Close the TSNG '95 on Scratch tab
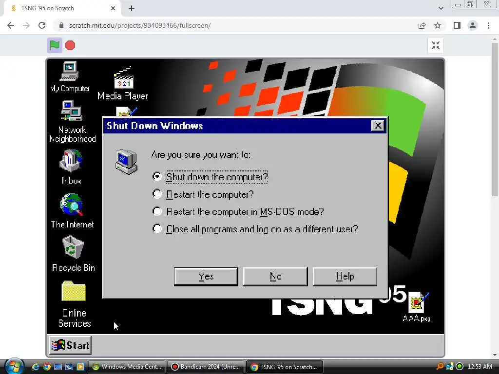Image resolution: width=499 pixels, height=374 pixels. [x=113, y=8]
